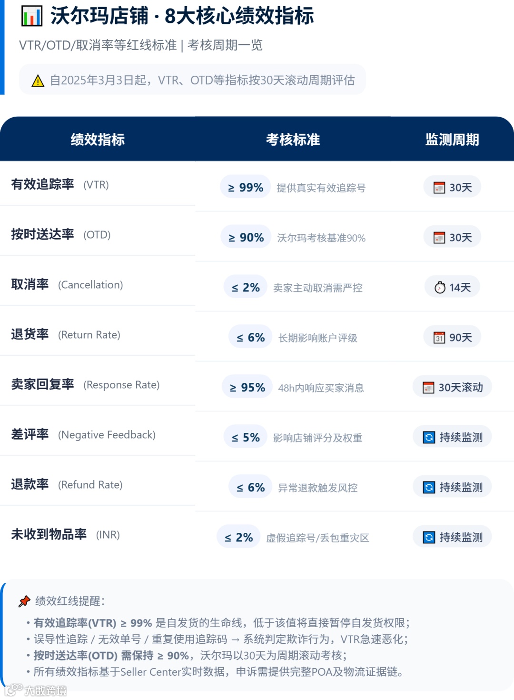Screen dimensions: 514x700
Task: Click the ≤ 2% badge in the Cancellation row
Action: [x=246, y=287]
